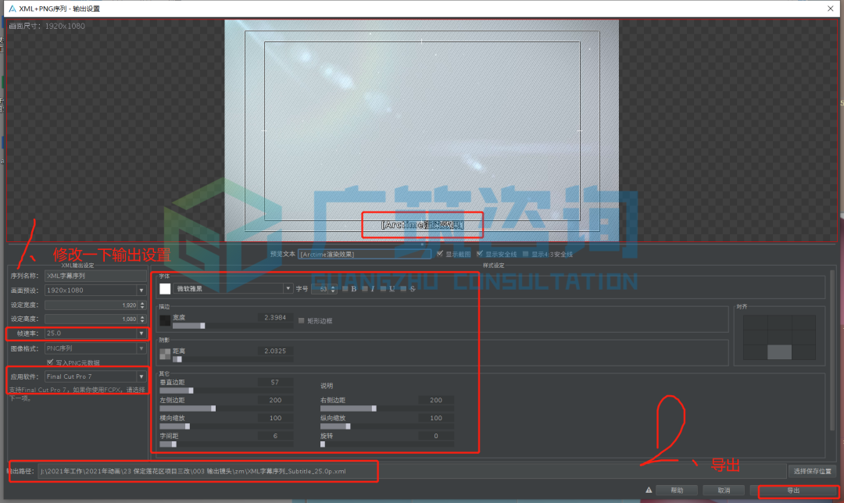
Task: Open the 微软雅黑 font dropdown
Action: 233,289
